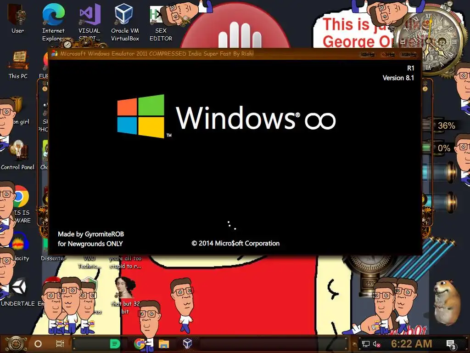Open Cortana circle in the taskbar
The image size is (470, 353).
pos(38,344)
